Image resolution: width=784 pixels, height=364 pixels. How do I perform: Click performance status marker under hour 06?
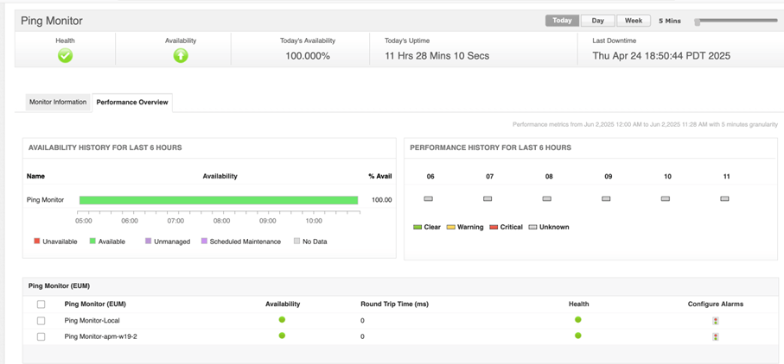coord(428,198)
